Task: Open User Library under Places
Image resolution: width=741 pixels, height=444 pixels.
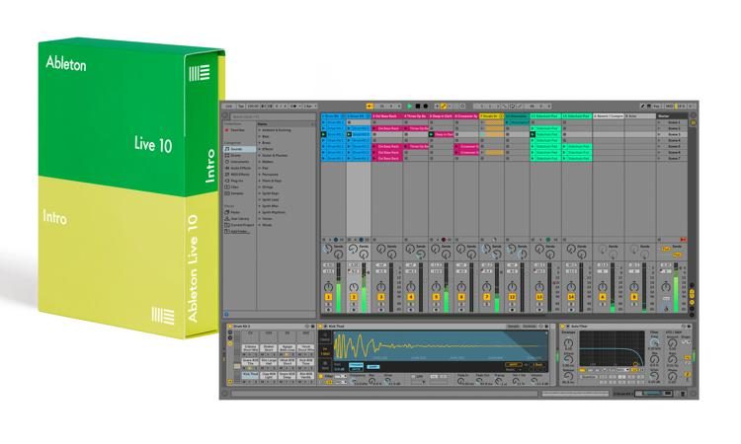Action: pos(240,219)
